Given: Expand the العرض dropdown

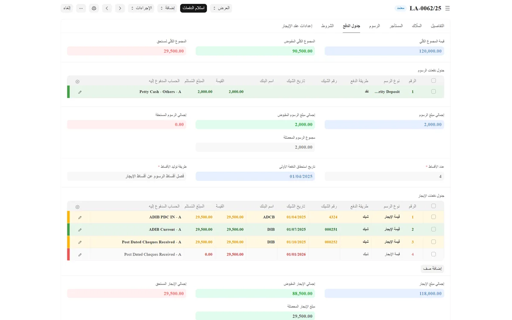Looking at the screenshot, I should coord(221,8).
